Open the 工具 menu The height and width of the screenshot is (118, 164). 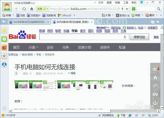click(x=126, y=3)
